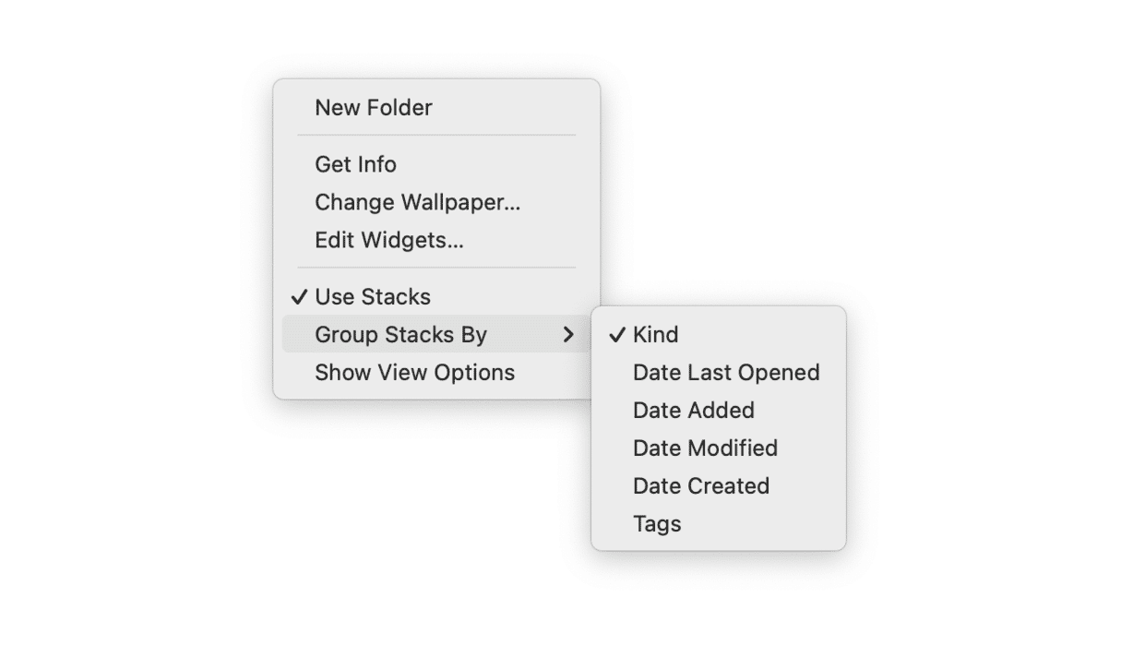1121x645 pixels.
Task: Pick Date Created in the submenu
Action: tap(701, 486)
